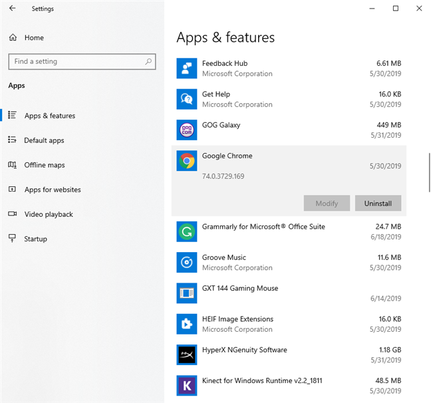
Task: Click the 11.6 MB Groove Music size
Action: 389,257
